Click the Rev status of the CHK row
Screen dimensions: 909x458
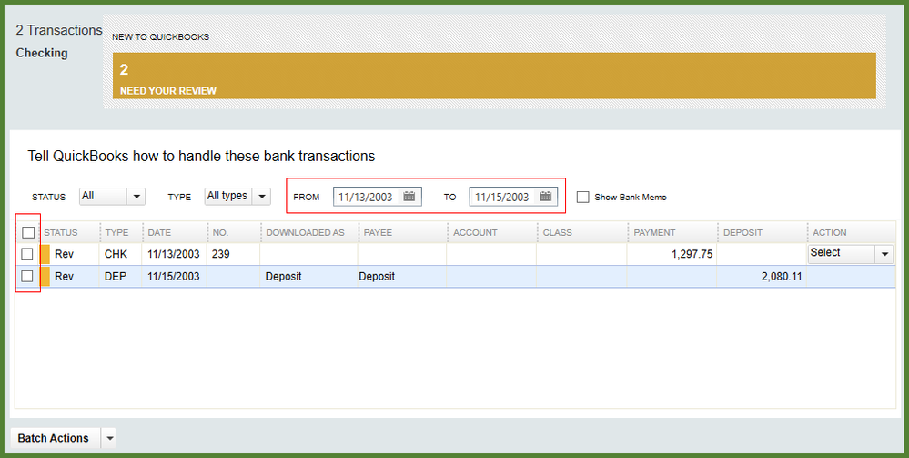pos(65,254)
